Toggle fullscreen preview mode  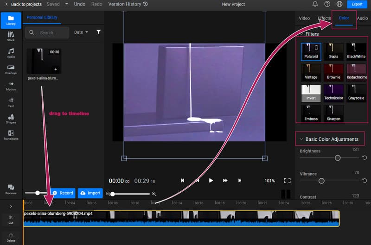click(x=287, y=181)
